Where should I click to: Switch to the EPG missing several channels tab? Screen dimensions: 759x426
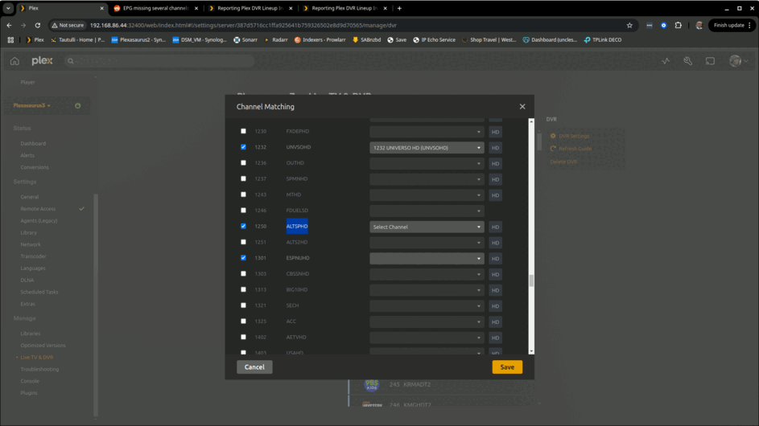[x=155, y=8]
